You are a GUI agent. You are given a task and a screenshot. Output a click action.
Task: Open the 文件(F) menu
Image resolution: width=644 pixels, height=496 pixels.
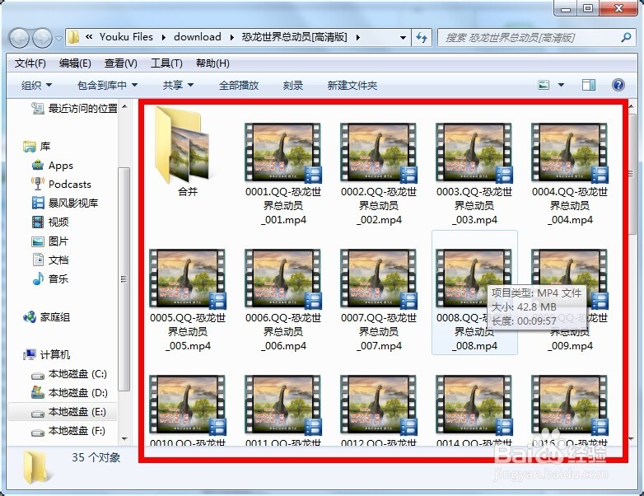30,63
